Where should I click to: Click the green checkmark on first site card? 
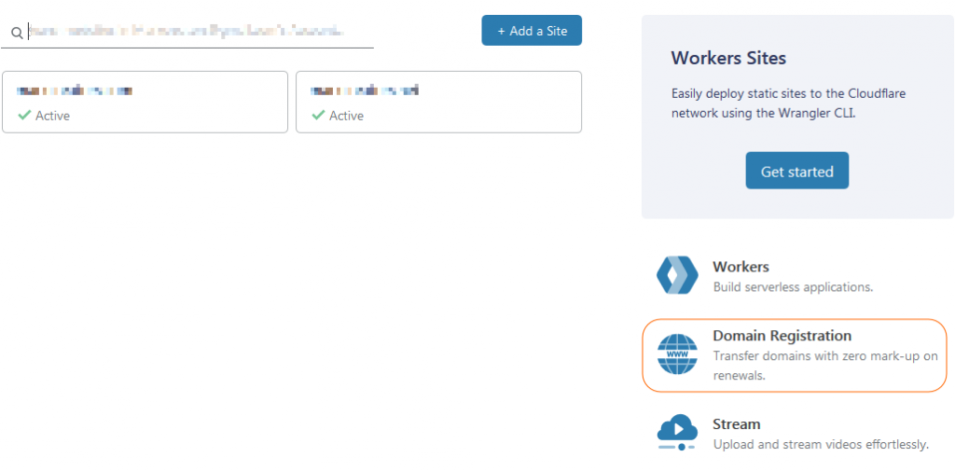pyautogui.click(x=24, y=115)
